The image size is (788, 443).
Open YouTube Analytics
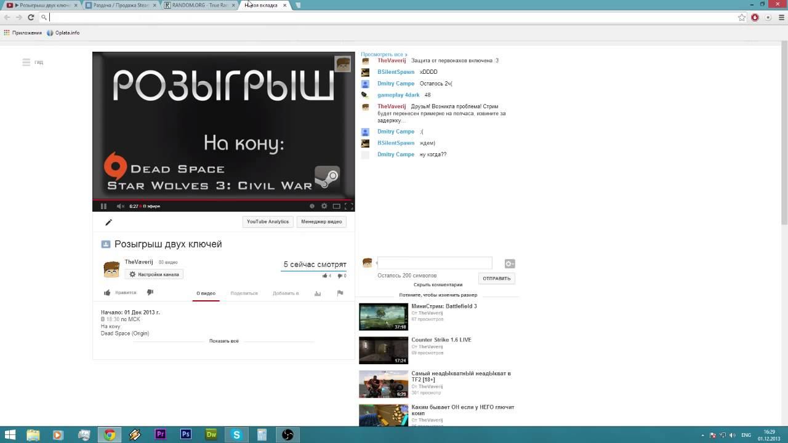[x=268, y=221]
